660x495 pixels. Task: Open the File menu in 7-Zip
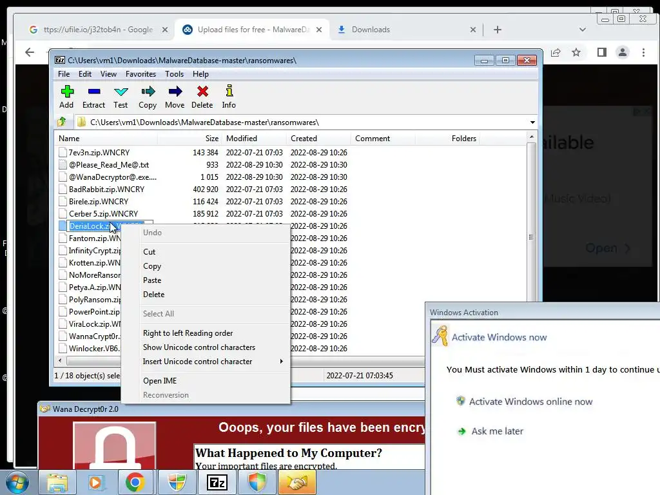pos(64,74)
